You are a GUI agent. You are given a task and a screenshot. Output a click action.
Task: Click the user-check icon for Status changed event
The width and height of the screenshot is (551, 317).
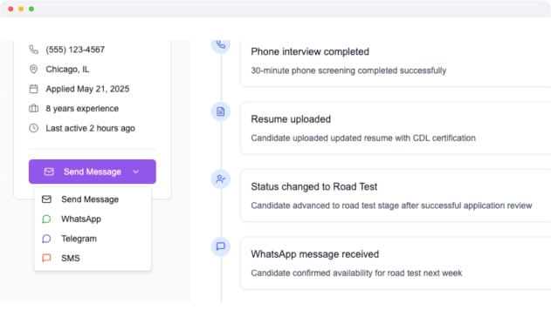point(221,179)
